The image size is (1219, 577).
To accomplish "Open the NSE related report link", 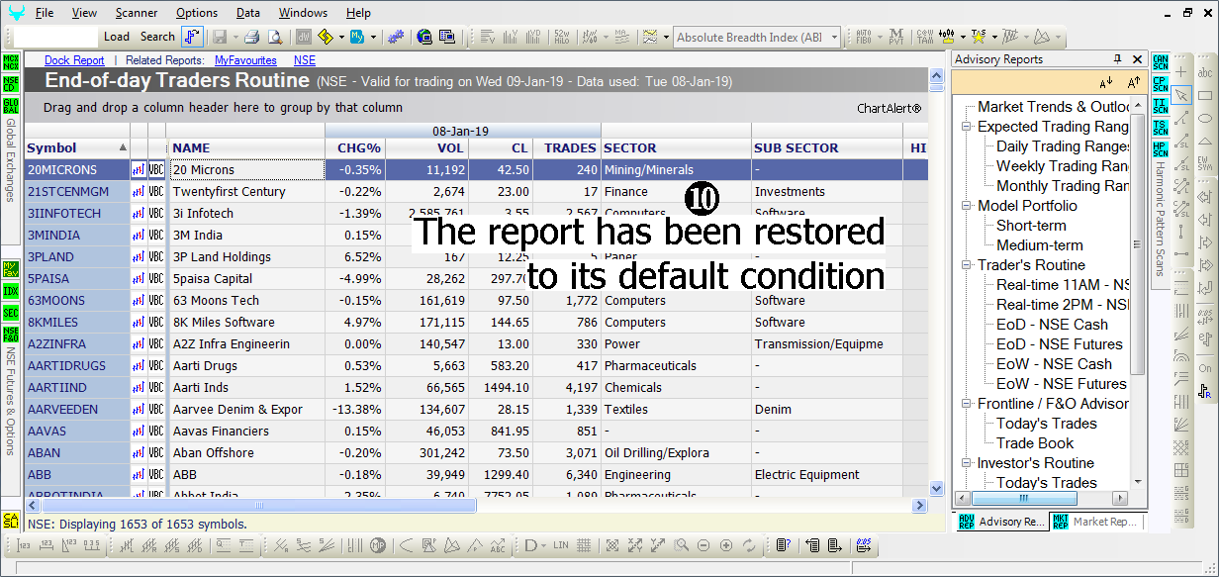I will 305,60.
